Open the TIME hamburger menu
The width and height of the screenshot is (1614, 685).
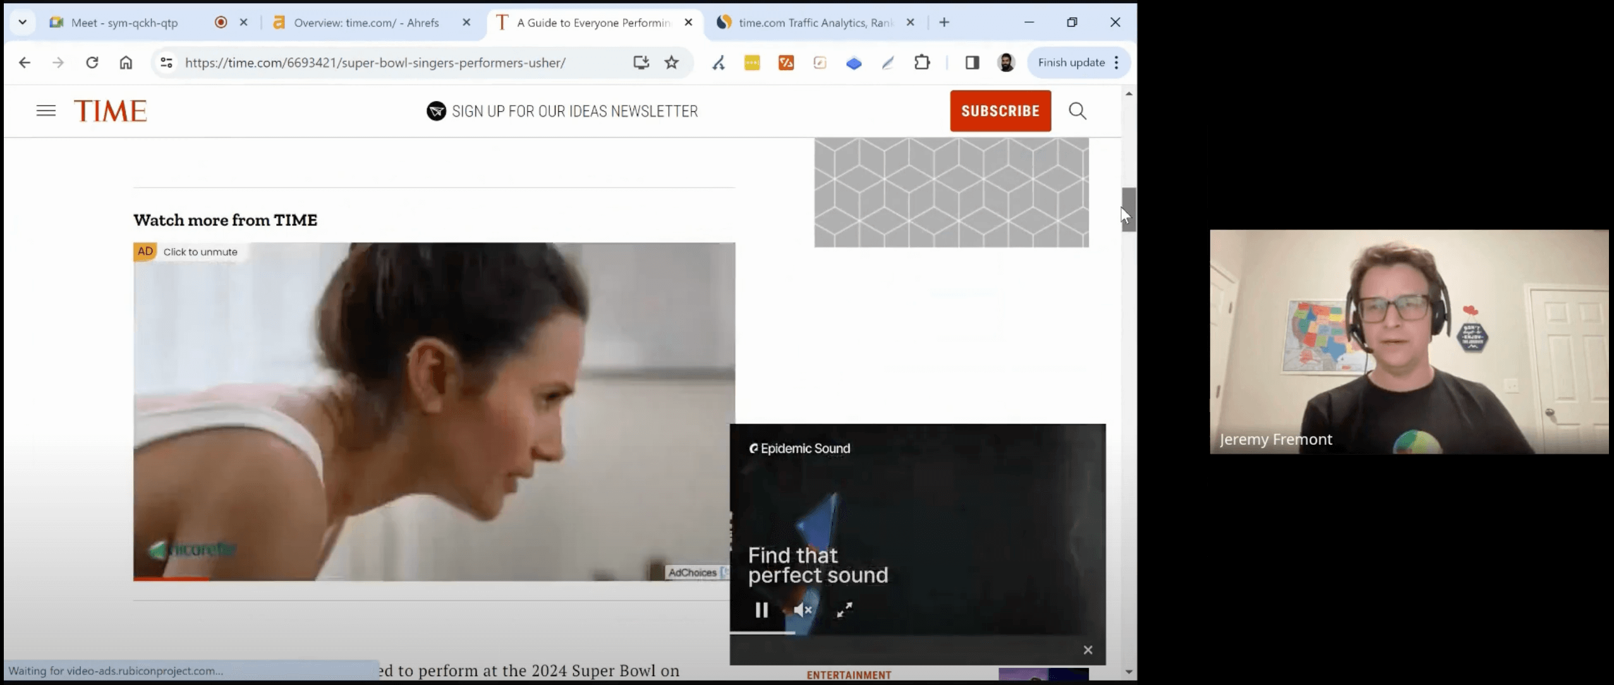point(46,111)
